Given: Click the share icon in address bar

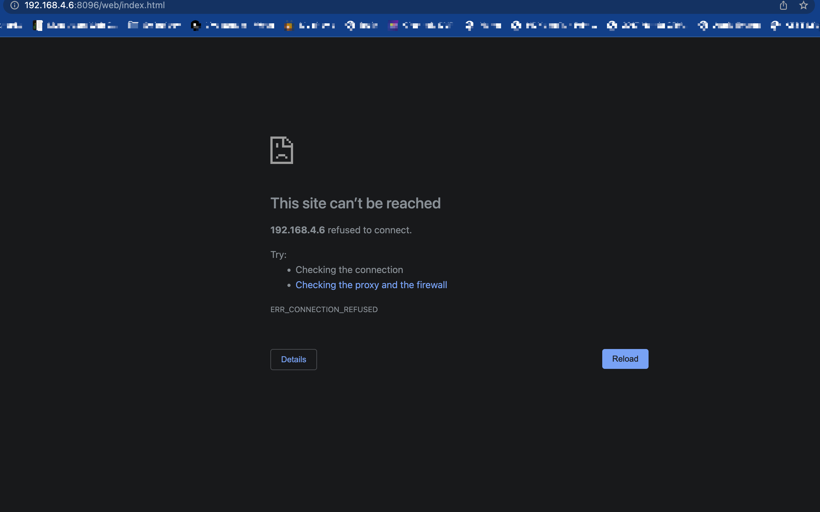Looking at the screenshot, I should click(783, 5).
